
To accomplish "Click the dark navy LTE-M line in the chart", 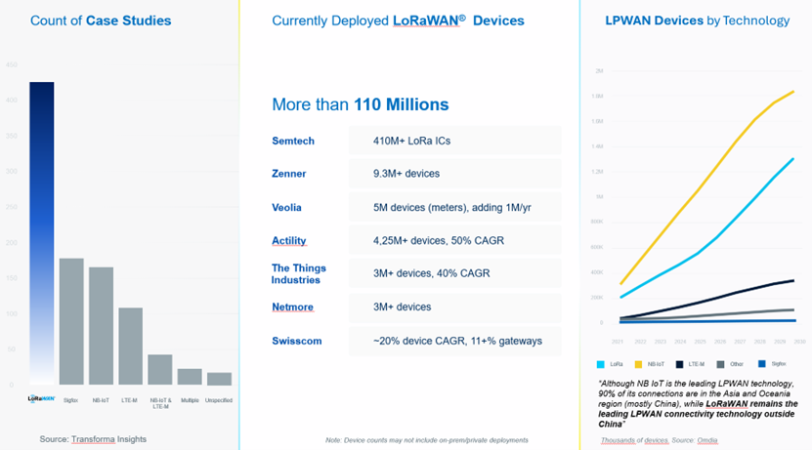I will click(x=714, y=298).
